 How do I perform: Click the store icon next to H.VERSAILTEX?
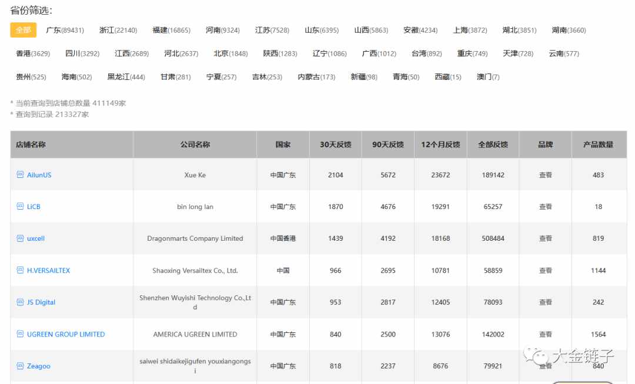[x=20, y=270]
